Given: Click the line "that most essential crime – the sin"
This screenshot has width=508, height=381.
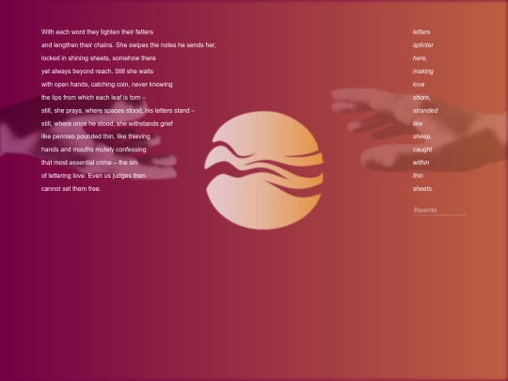Looking at the screenshot, I should tap(89, 163).
